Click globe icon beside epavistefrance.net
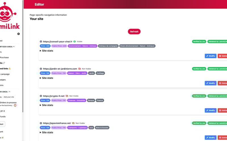This screenshot has width=227, height=141. 41,123
